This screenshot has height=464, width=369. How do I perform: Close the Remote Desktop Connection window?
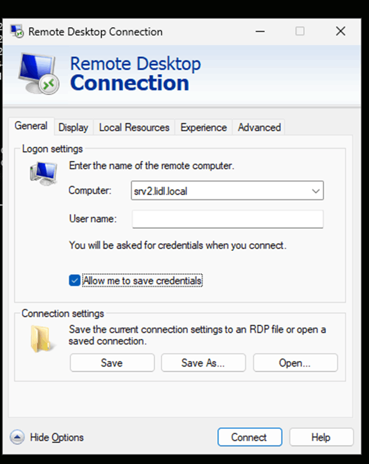[341, 31]
